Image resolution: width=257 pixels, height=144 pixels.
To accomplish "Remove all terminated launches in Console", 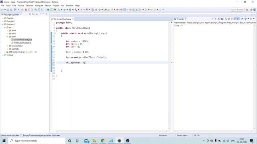I will click(222, 19).
